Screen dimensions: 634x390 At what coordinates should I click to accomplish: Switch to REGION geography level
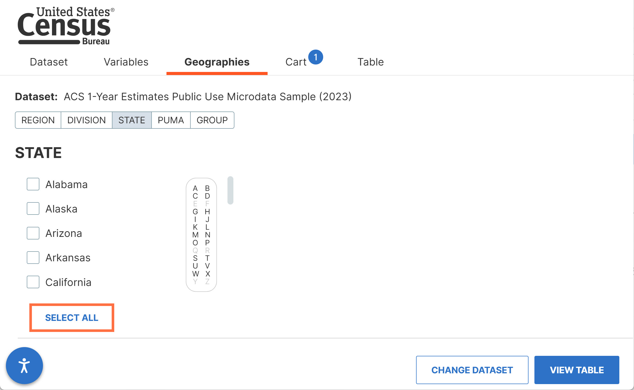point(38,120)
